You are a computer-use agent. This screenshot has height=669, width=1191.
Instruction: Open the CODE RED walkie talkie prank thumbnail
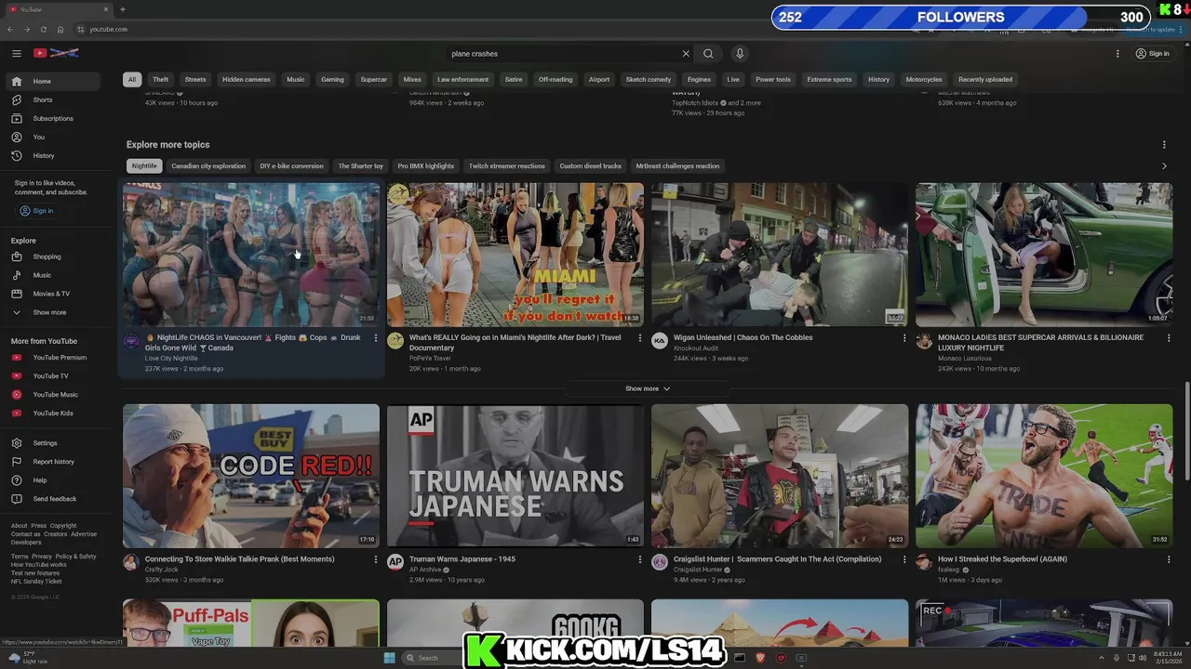pyautogui.click(x=251, y=476)
